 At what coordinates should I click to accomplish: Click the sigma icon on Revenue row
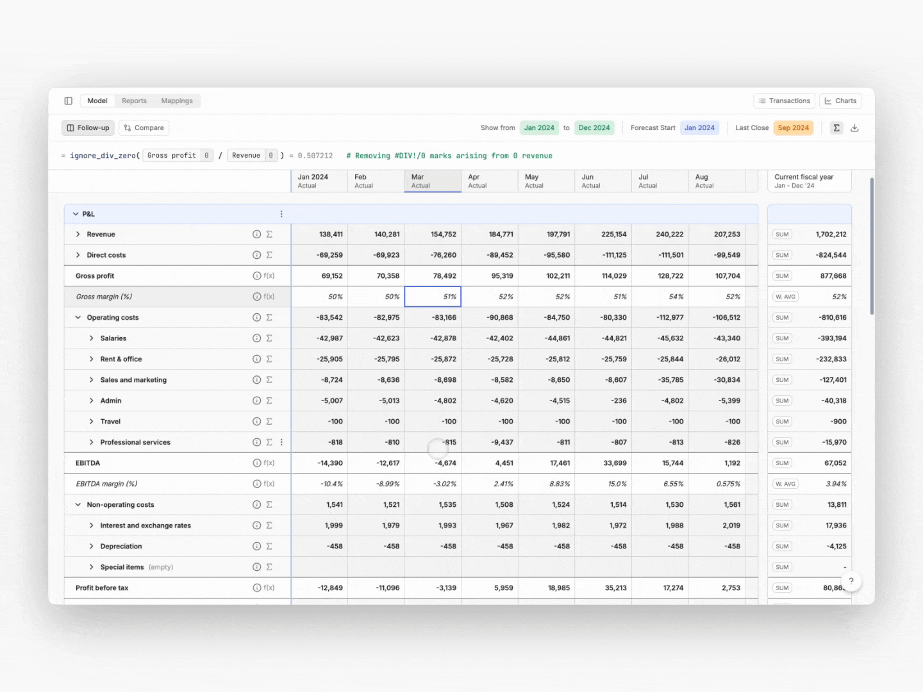point(269,235)
